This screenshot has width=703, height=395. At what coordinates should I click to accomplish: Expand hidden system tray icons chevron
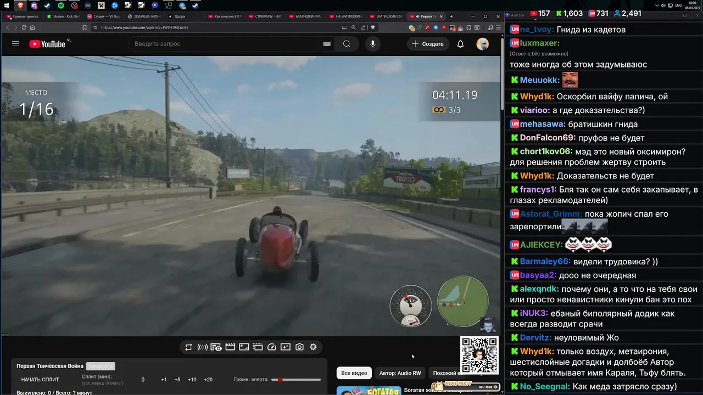tap(657, 5)
